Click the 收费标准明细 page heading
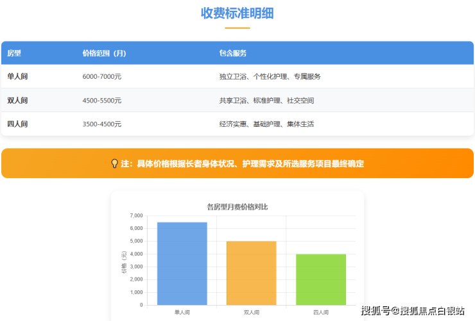Screen dimensions: 475x321 click(x=237, y=13)
